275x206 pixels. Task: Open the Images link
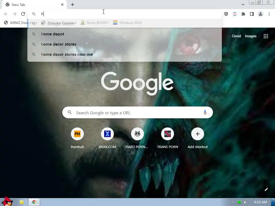coord(251,36)
